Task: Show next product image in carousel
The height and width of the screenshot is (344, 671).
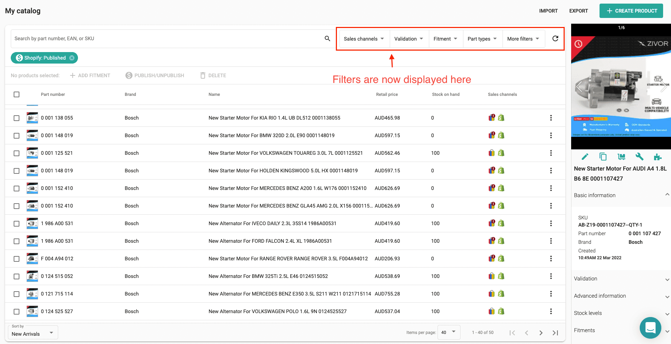Action: (664, 87)
